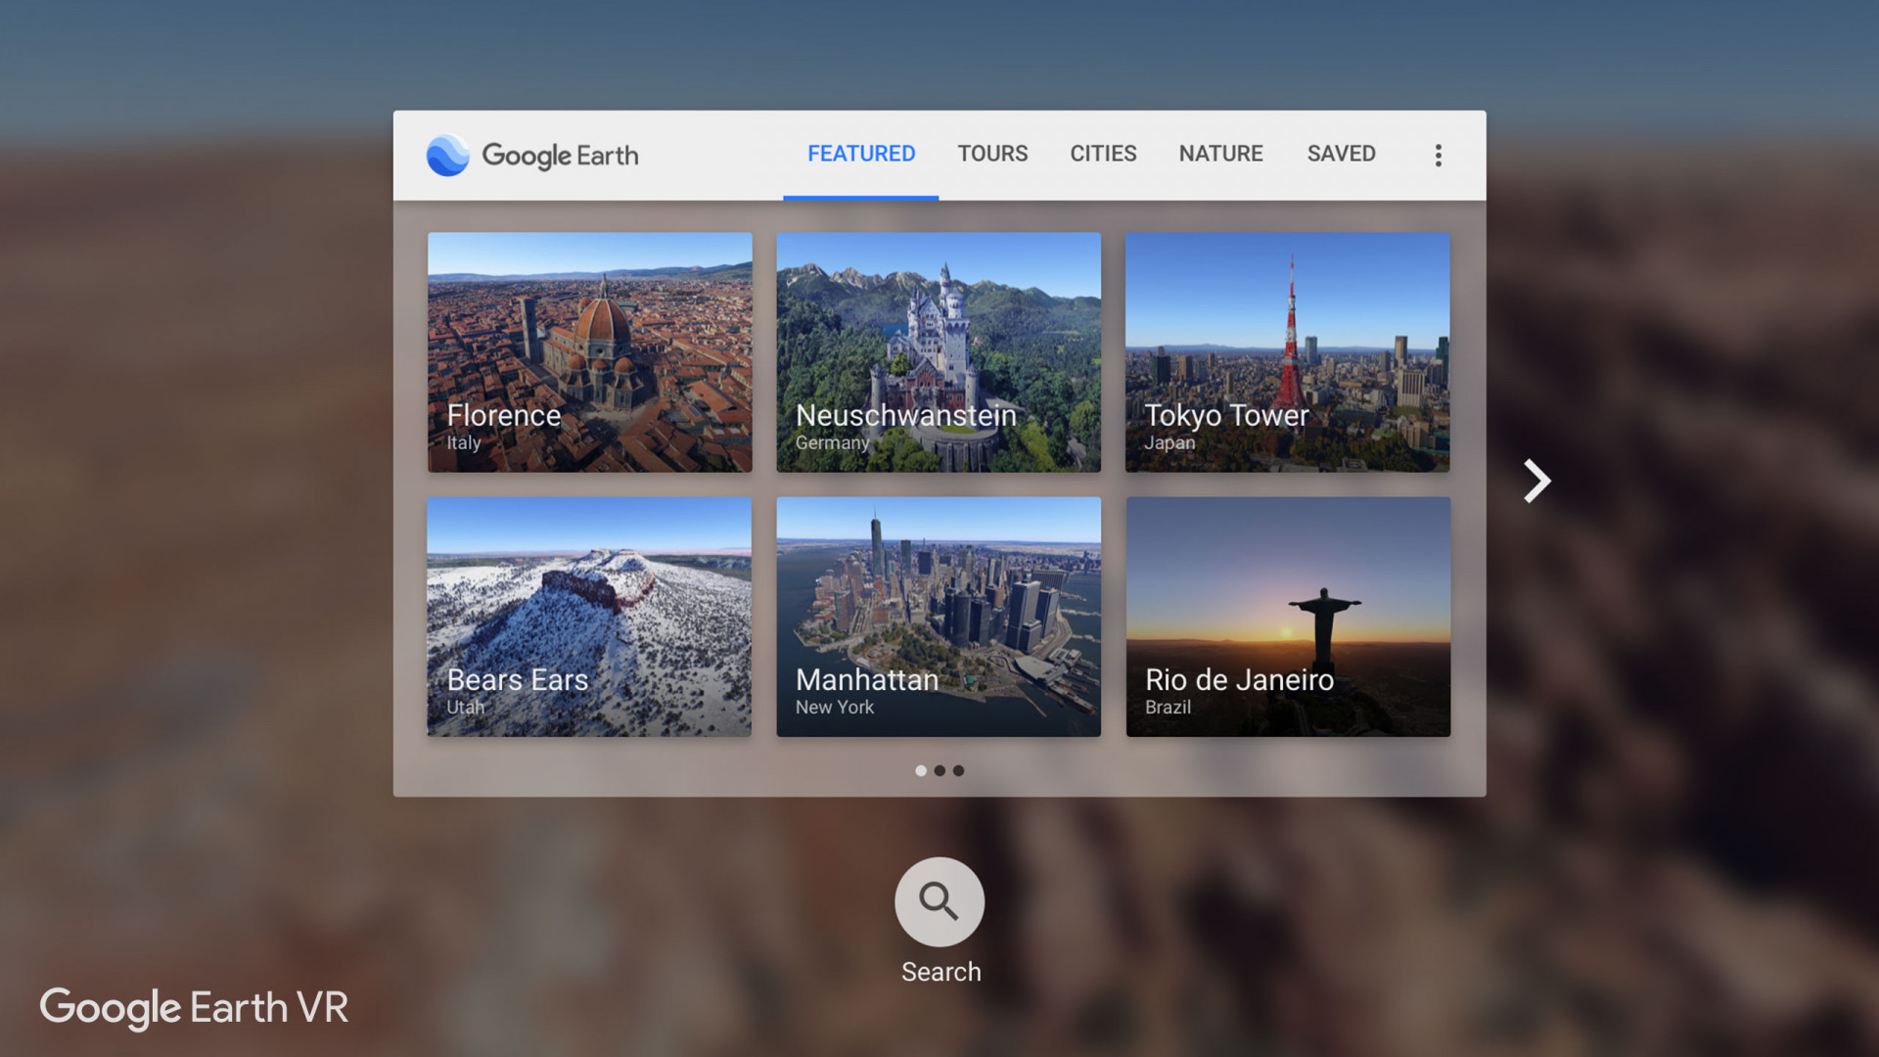Screen dimensions: 1879x1057
Task: Click the SAVED locations tab
Action: [x=1341, y=154]
